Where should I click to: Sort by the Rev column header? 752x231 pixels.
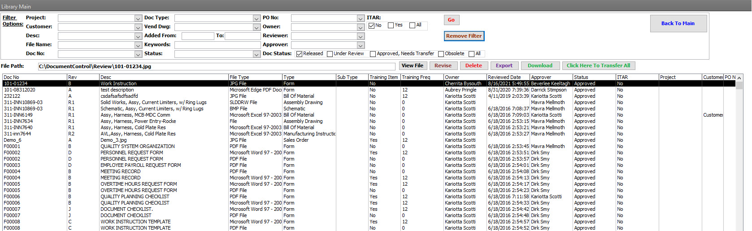(83, 77)
